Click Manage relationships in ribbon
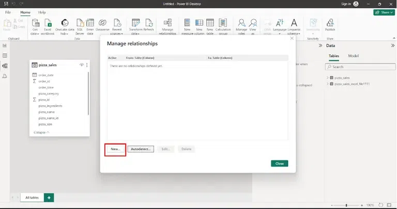This screenshot has height=209, width=397. click(167, 26)
